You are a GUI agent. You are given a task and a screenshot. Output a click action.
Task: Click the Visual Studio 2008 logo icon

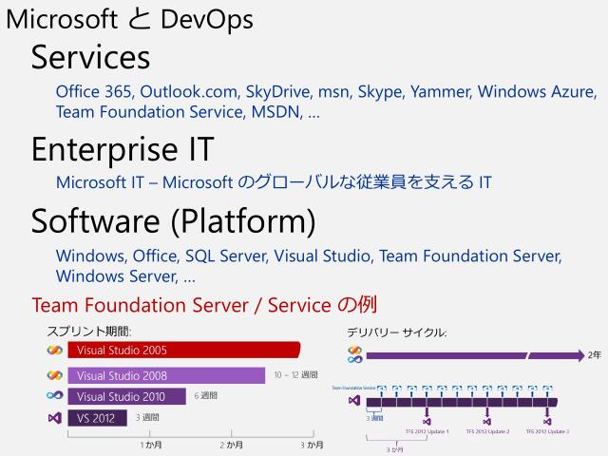pos(54,374)
